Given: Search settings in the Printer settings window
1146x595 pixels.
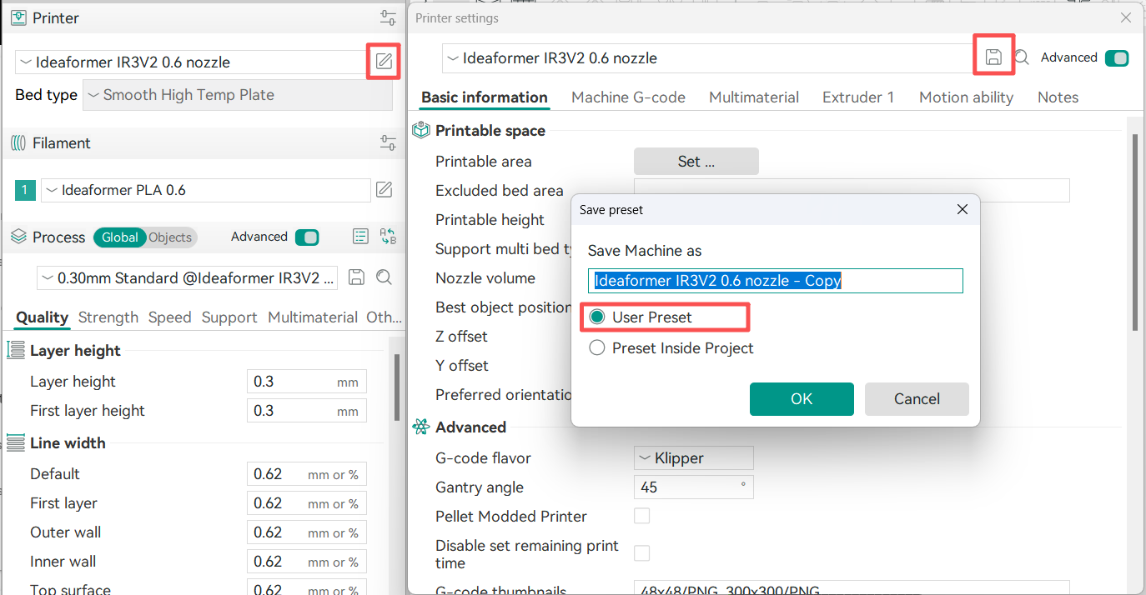Looking at the screenshot, I should click(1022, 57).
